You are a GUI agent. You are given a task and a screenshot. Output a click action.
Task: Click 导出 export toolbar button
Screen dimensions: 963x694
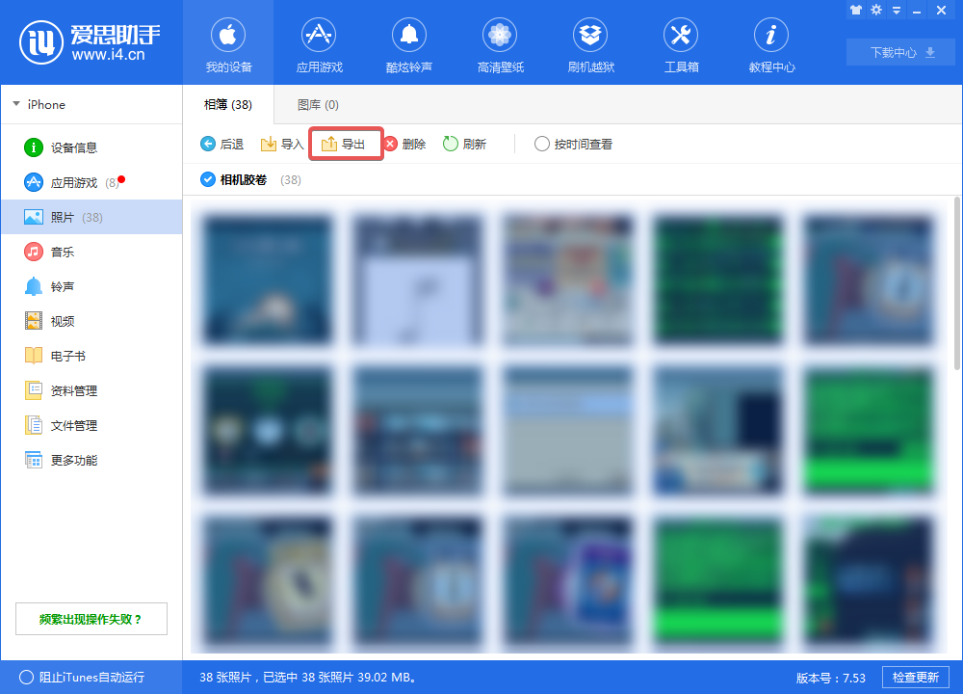[345, 145]
